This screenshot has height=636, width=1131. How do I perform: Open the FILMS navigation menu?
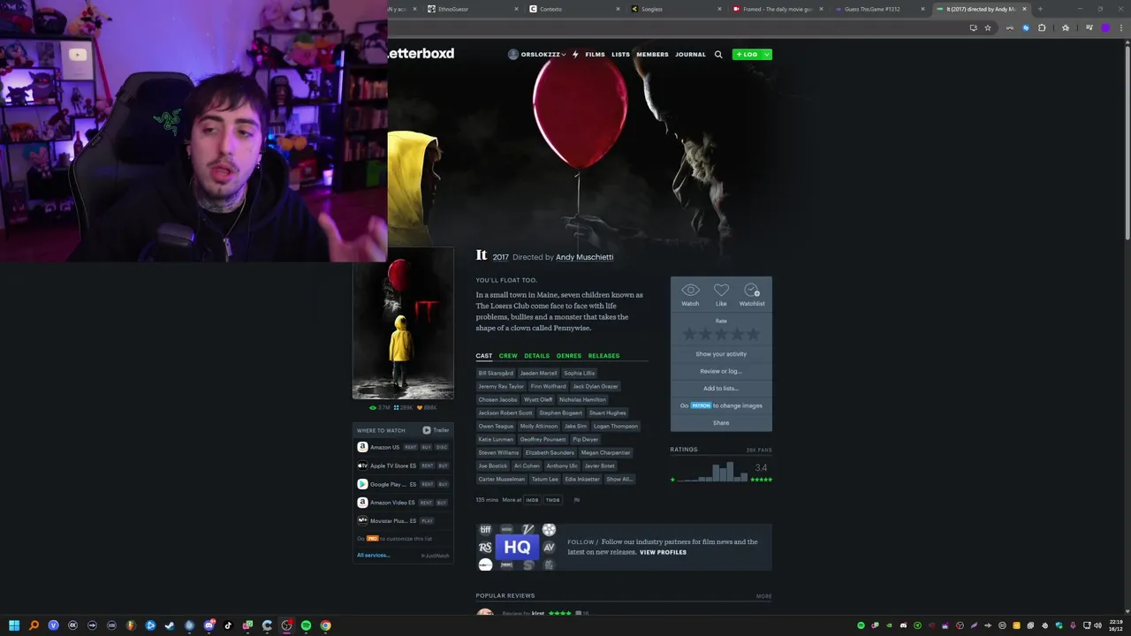click(x=595, y=55)
